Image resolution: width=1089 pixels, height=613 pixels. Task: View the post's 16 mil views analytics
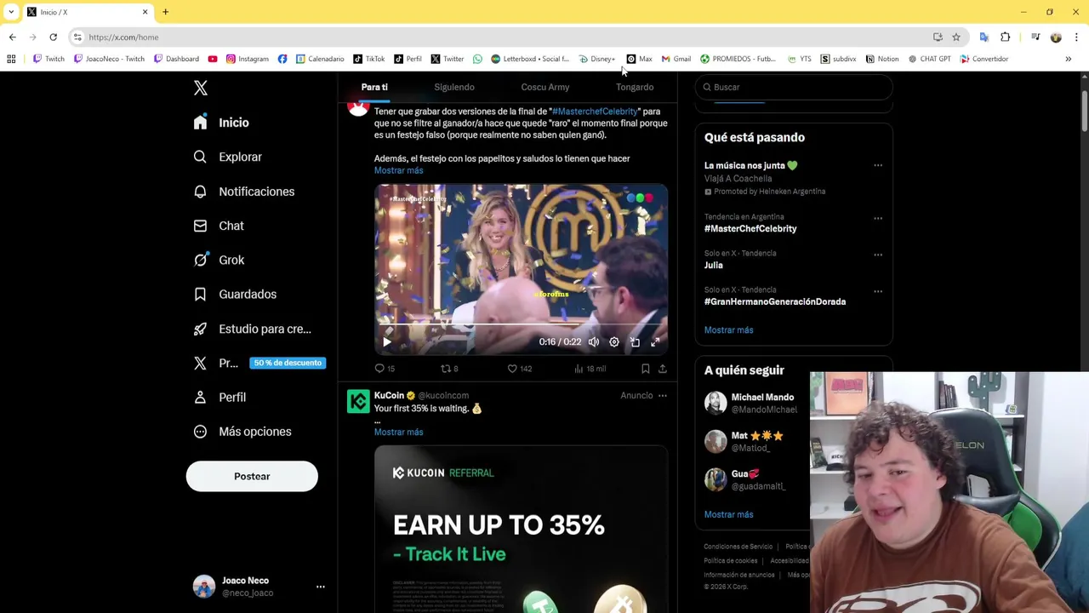(x=590, y=369)
